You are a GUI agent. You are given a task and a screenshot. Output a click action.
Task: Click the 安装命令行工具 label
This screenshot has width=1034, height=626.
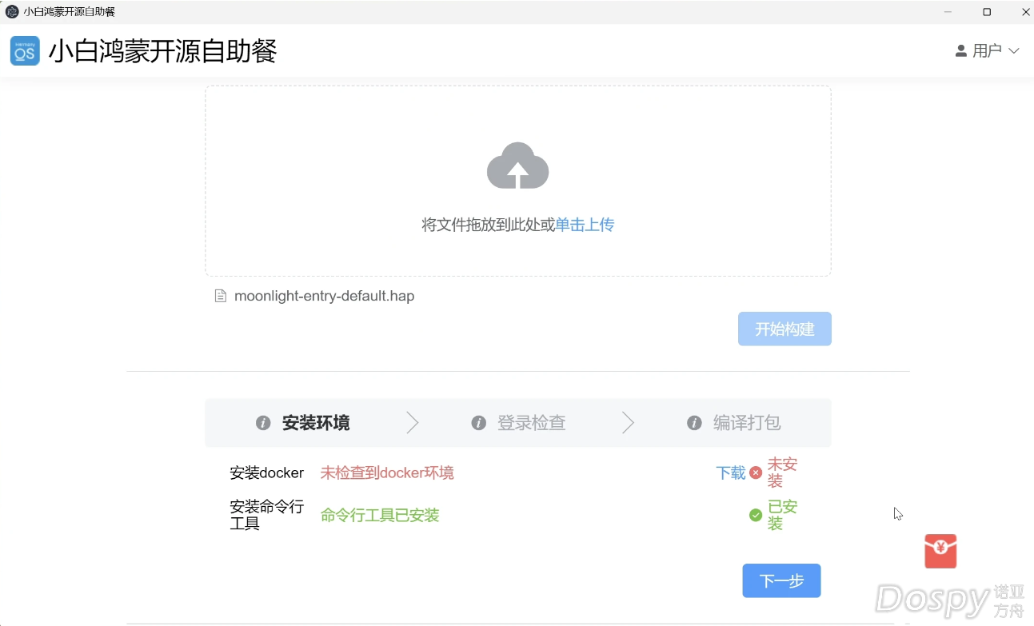[266, 515]
